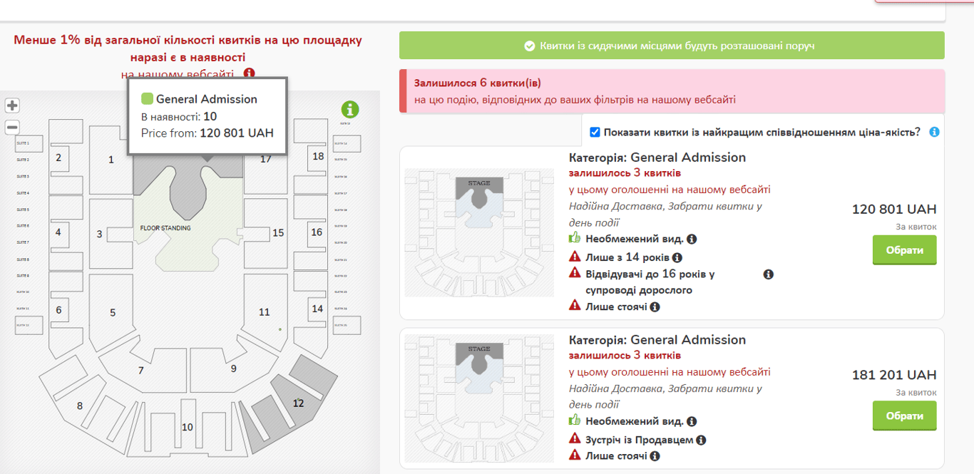Choose the 181 201 UAH ticket with "Обрати"
This screenshot has height=474, width=974.
click(x=904, y=416)
